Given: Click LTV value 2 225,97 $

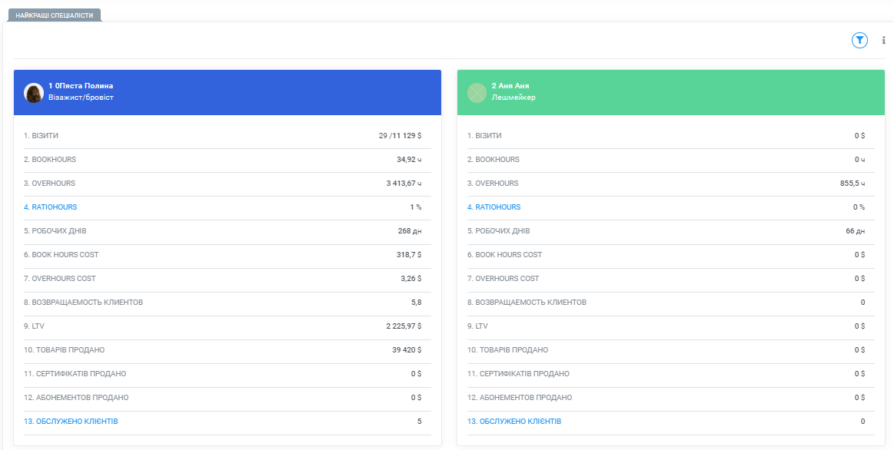Looking at the screenshot, I should click(404, 326).
